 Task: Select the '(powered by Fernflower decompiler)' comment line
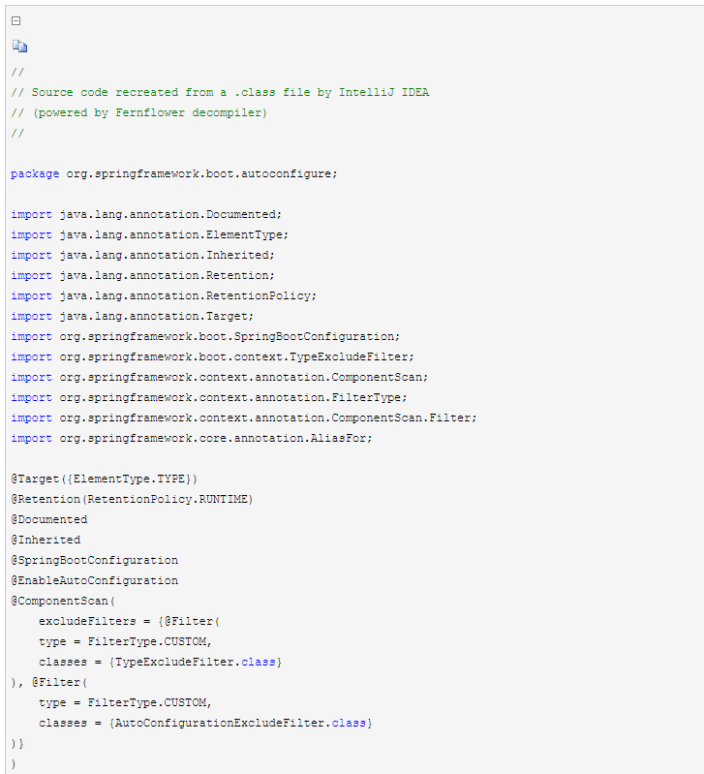(139, 113)
